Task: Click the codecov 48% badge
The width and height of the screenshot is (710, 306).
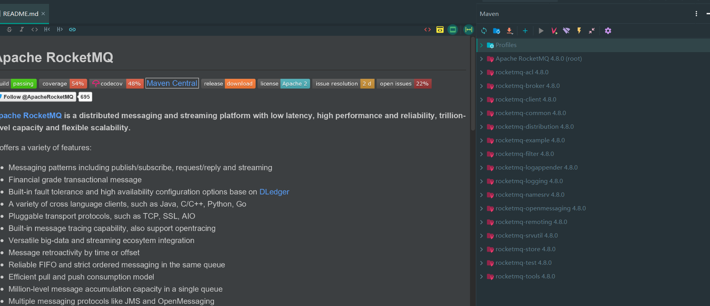Action: click(x=116, y=84)
